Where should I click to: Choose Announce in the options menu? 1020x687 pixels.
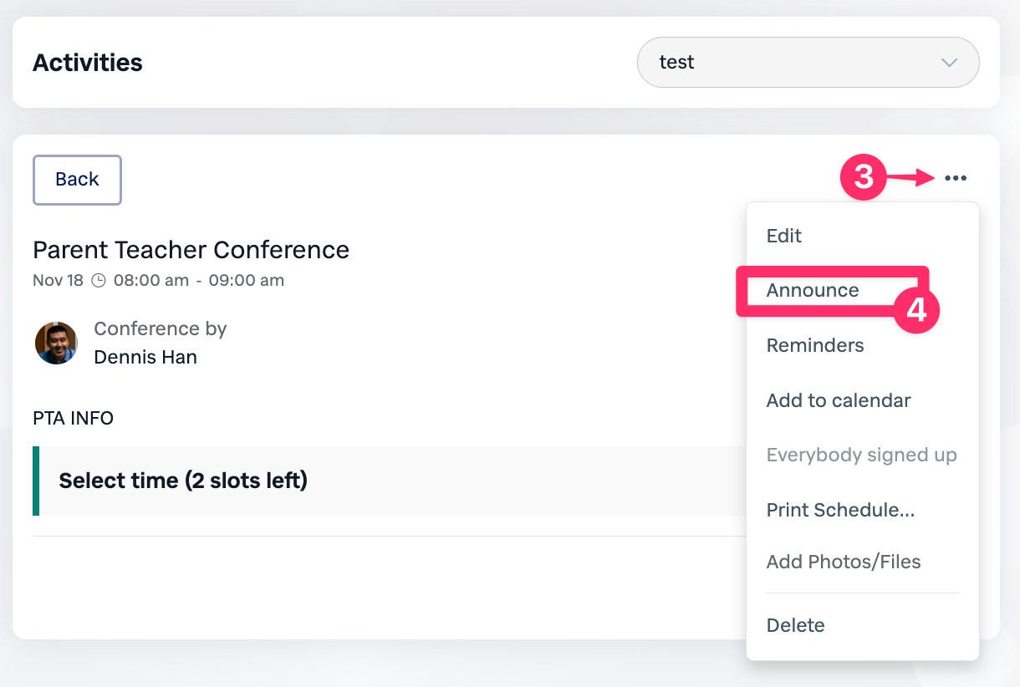[813, 291]
